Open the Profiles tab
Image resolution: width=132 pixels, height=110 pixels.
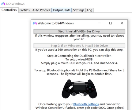click(25, 10)
